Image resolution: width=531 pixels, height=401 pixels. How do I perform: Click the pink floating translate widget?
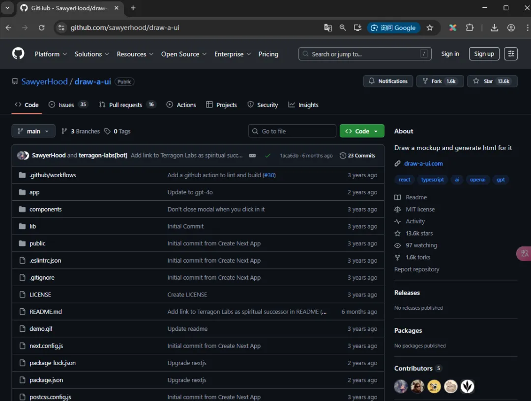(x=524, y=254)
